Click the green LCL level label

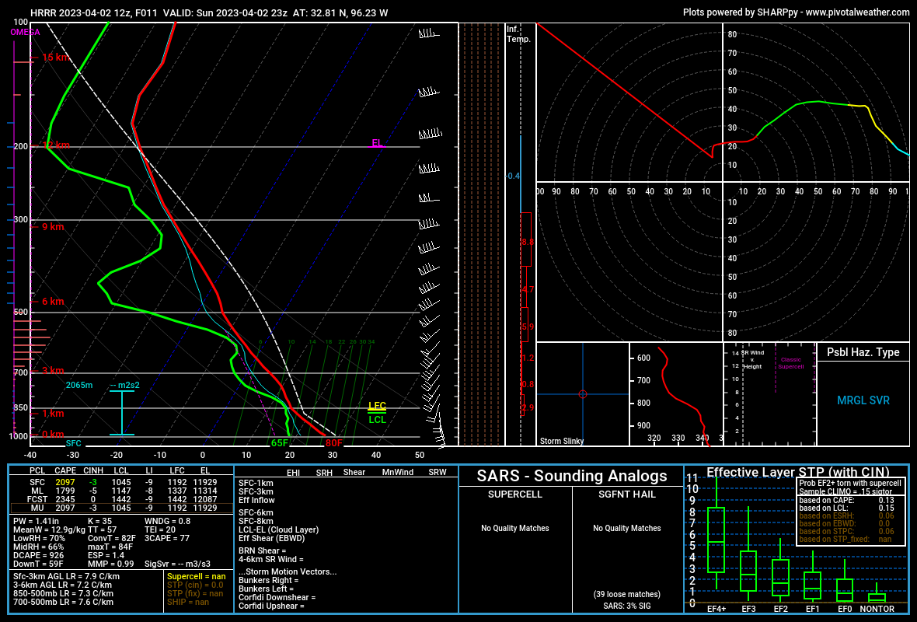[x=377, y=420]
